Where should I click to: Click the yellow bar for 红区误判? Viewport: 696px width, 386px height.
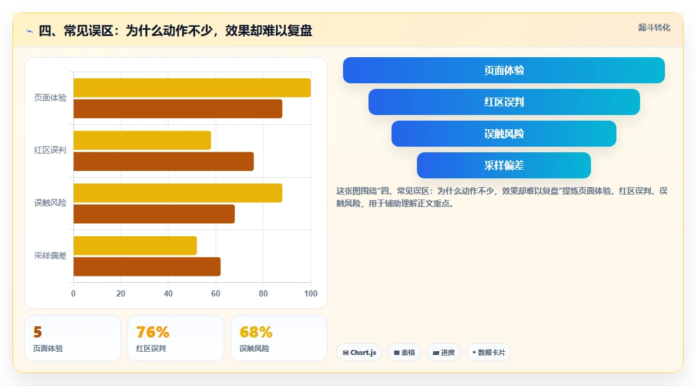click(x=142, y=140)
